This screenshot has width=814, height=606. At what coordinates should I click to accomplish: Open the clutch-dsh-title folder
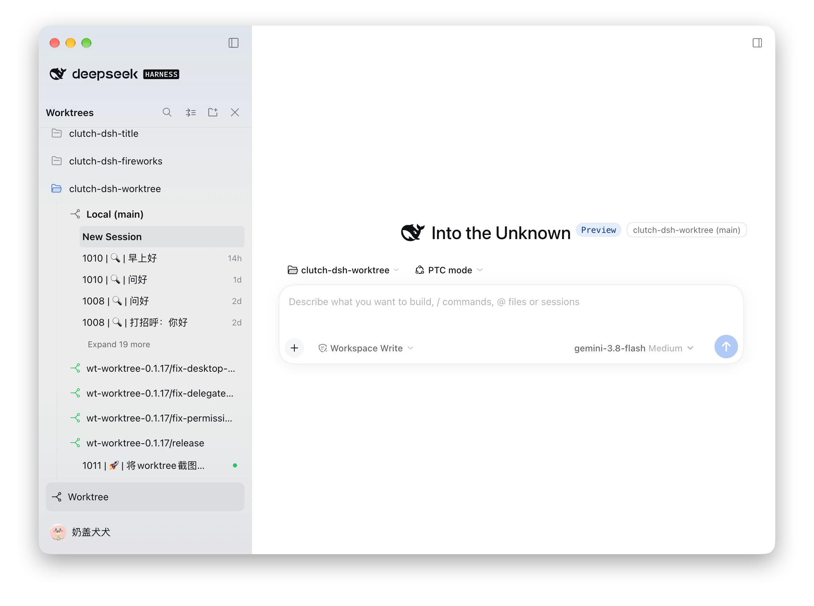coord(145,133)
